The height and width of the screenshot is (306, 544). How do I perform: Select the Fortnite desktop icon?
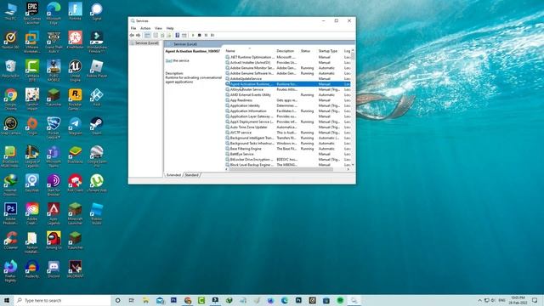click(x=75, y=11)
